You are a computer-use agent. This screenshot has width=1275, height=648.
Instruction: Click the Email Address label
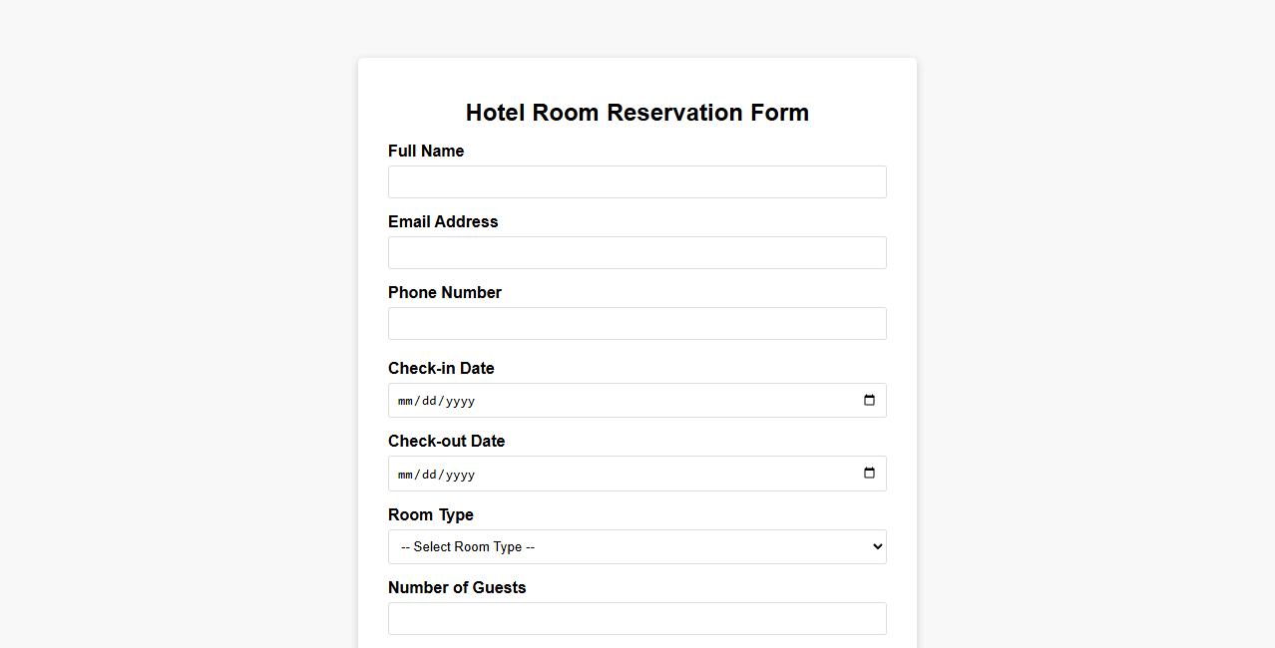[x=443, y=221]
